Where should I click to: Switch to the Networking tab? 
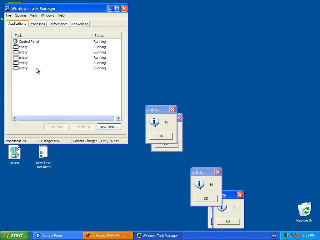[x=80, y=24]
